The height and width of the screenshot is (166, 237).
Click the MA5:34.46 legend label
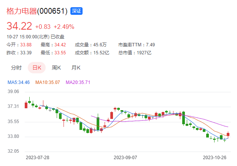19,82
